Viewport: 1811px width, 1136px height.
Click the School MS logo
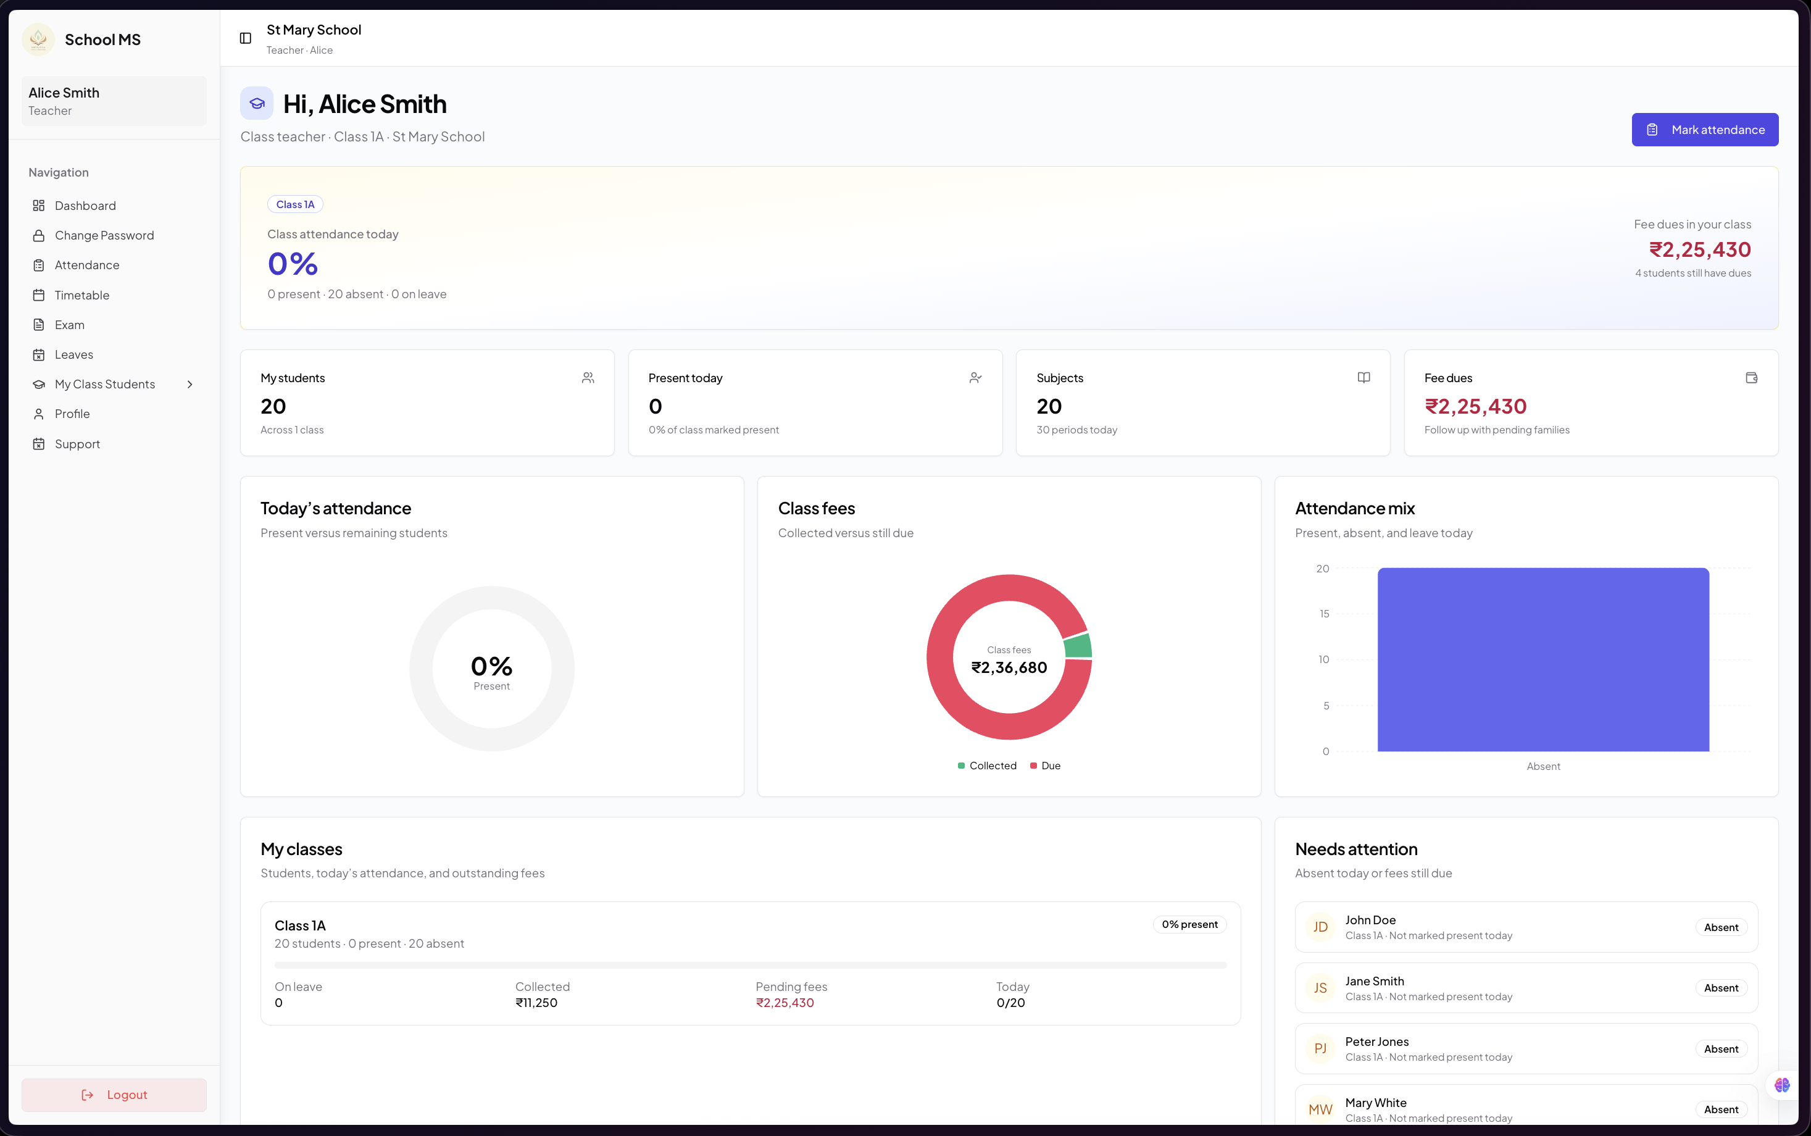click(x=38, y=39)
